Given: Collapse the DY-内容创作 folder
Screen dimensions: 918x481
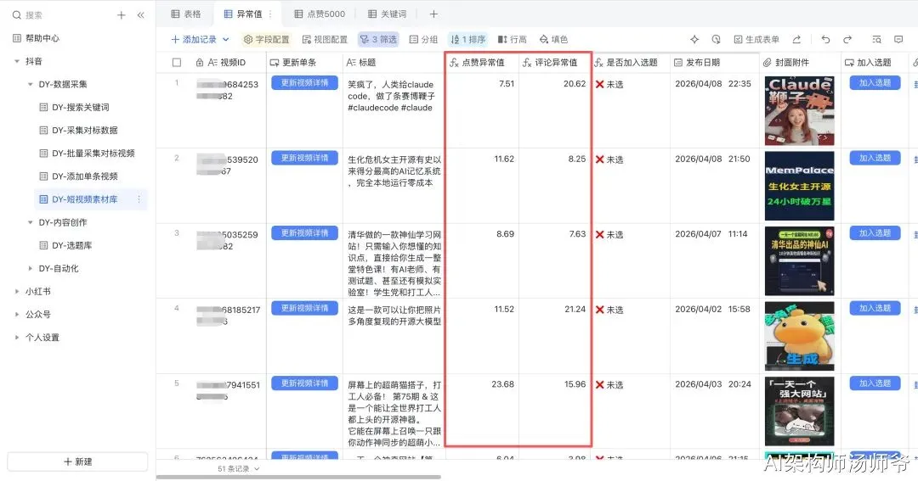Looking at the screenshot, I should (x=31, y=222).
